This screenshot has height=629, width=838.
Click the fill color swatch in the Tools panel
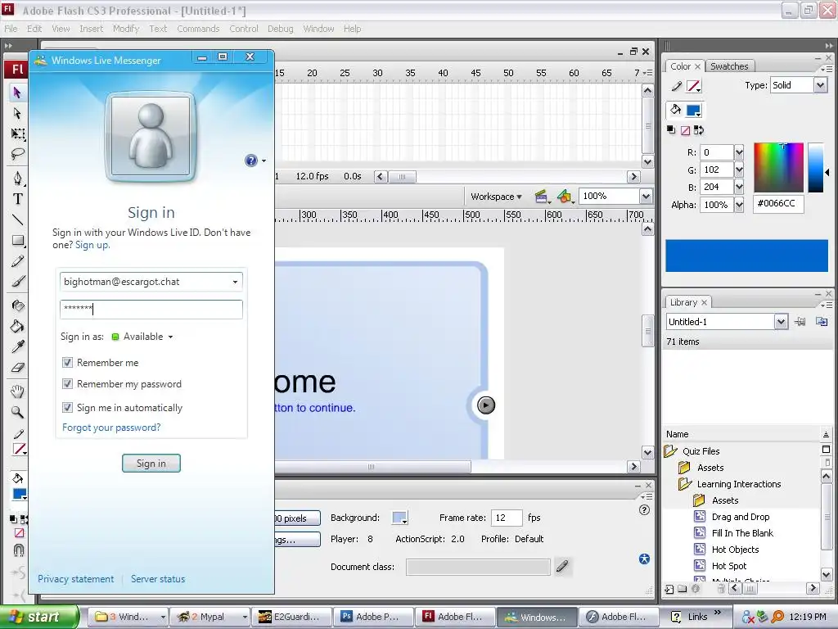20,495
